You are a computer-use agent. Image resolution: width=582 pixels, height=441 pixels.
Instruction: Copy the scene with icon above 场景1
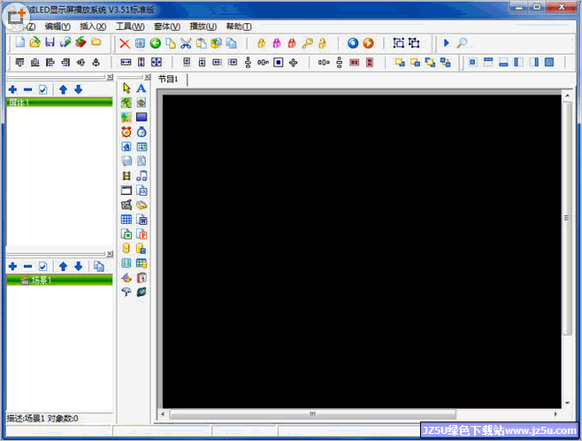(99, 267)
